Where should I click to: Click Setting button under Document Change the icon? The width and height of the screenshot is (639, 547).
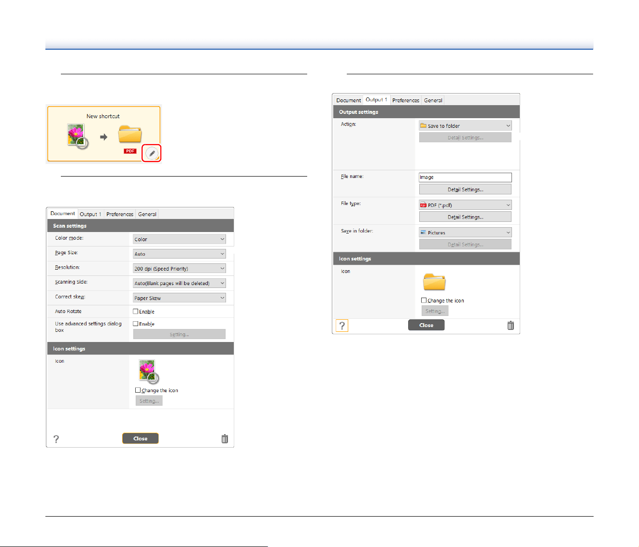pos(149,401)
